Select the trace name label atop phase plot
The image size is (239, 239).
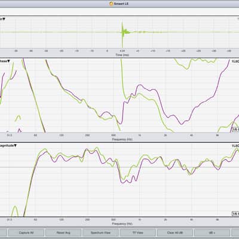tap(235, 62)
